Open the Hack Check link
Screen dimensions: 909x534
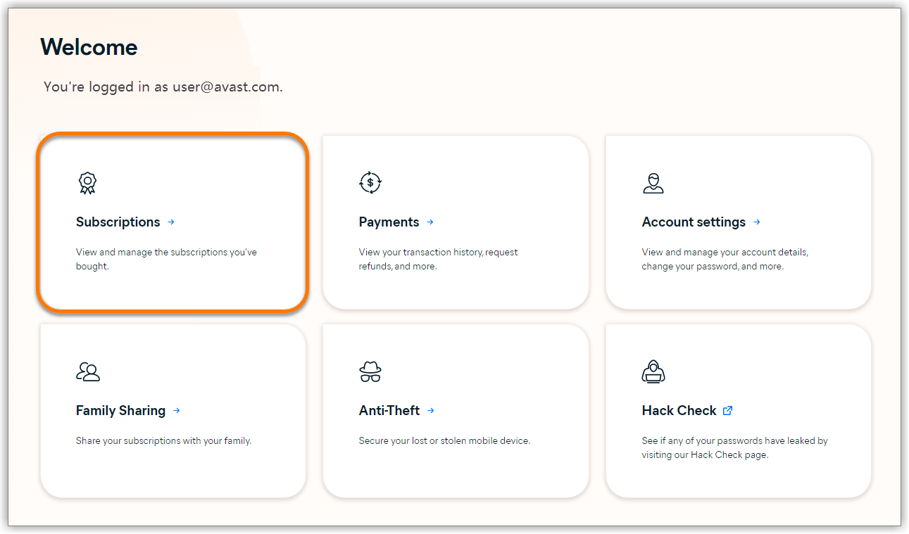tap(679, 411)
